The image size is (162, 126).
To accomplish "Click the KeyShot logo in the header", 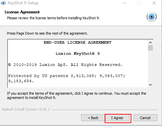I will click(152, 17).
